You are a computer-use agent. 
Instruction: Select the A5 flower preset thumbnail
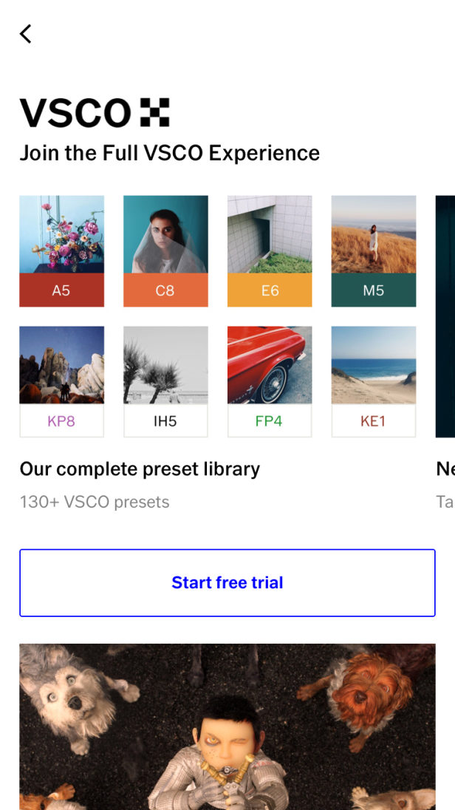click(61, 234)
